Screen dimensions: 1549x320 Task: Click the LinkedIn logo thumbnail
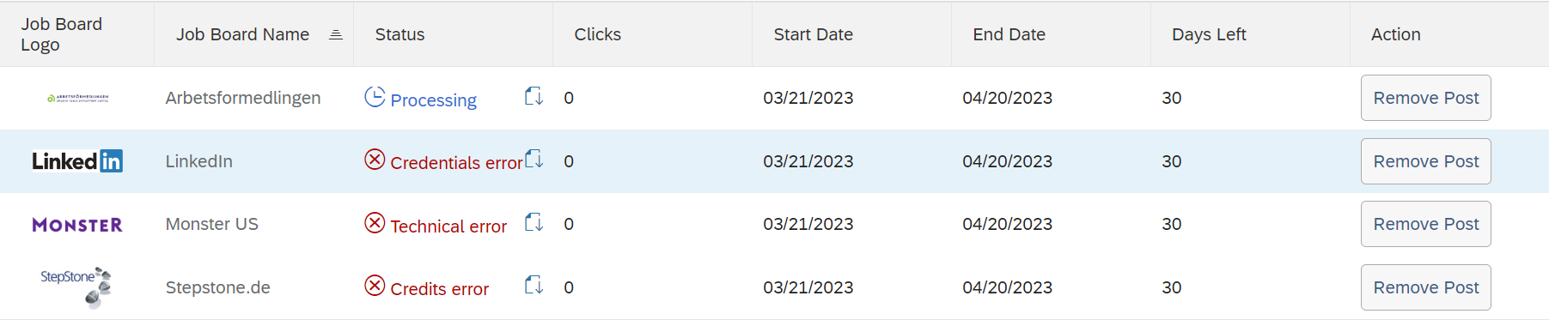(77, 161)
